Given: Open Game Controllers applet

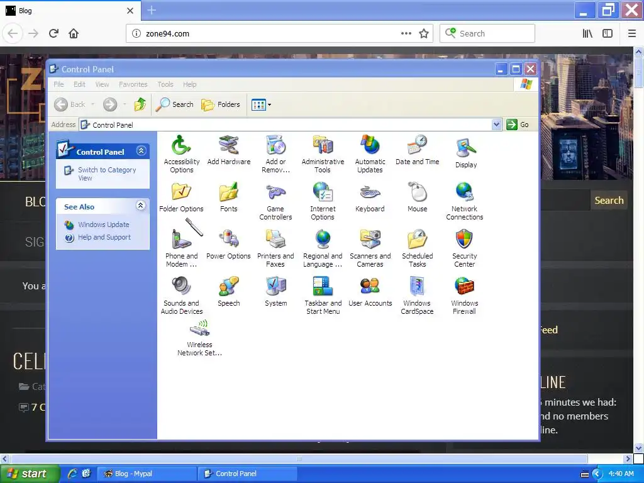Looking at the screenshot, I should (x=275, y=201).
